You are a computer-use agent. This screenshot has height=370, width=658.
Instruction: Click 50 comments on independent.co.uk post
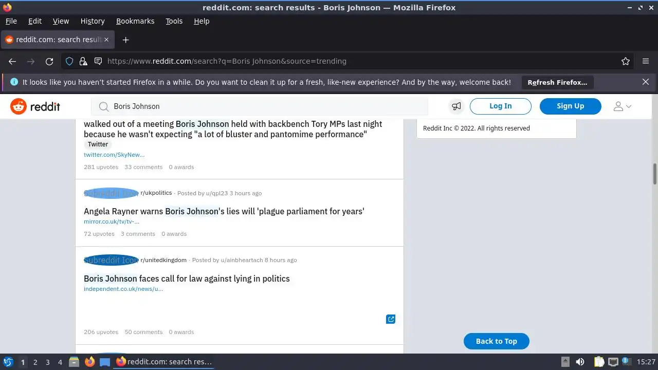[143, 332]
